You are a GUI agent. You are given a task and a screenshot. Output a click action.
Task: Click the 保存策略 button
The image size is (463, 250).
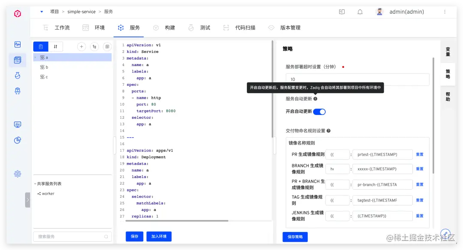click(x=295, y=236)
